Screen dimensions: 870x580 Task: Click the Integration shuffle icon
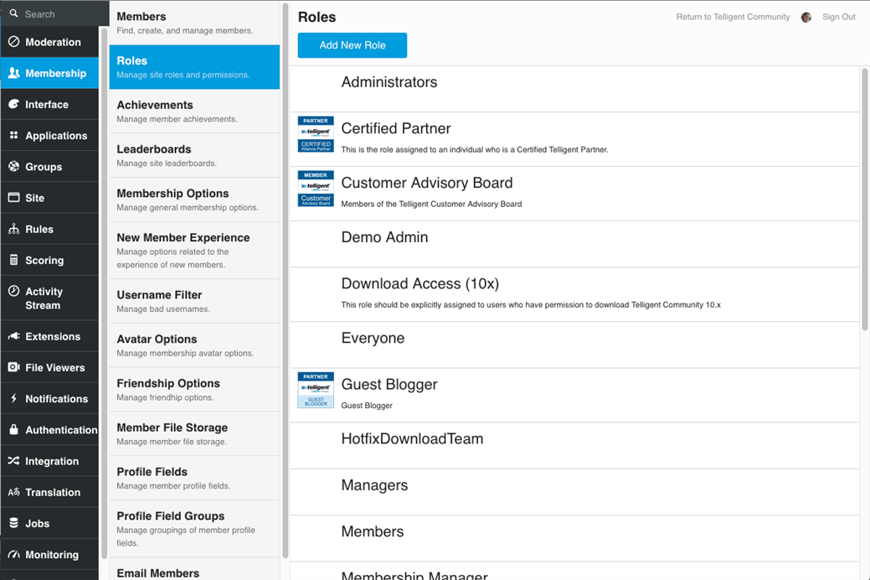pos(14,460)
